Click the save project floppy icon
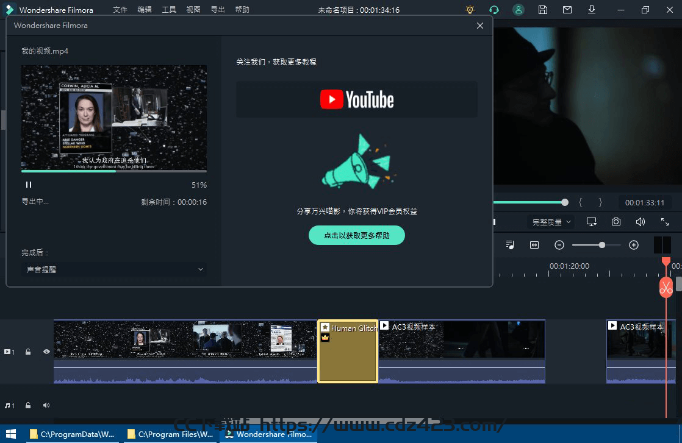The height and width of the screenshot is (443, 682). pos(543,10)
